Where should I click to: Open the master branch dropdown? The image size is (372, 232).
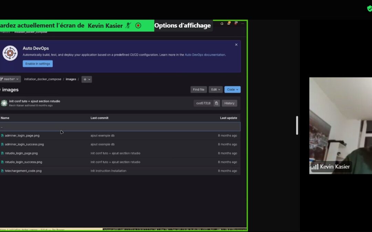10,79
